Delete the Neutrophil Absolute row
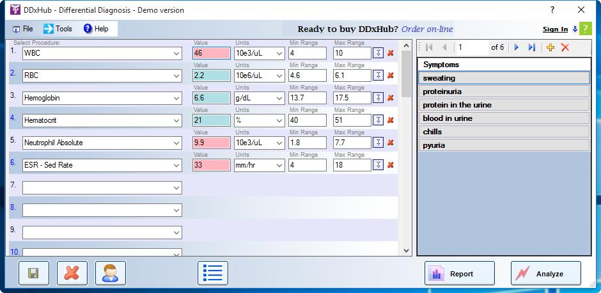Image resolution: width=601 pixels, height=293 pixels. tap(391, 143)
